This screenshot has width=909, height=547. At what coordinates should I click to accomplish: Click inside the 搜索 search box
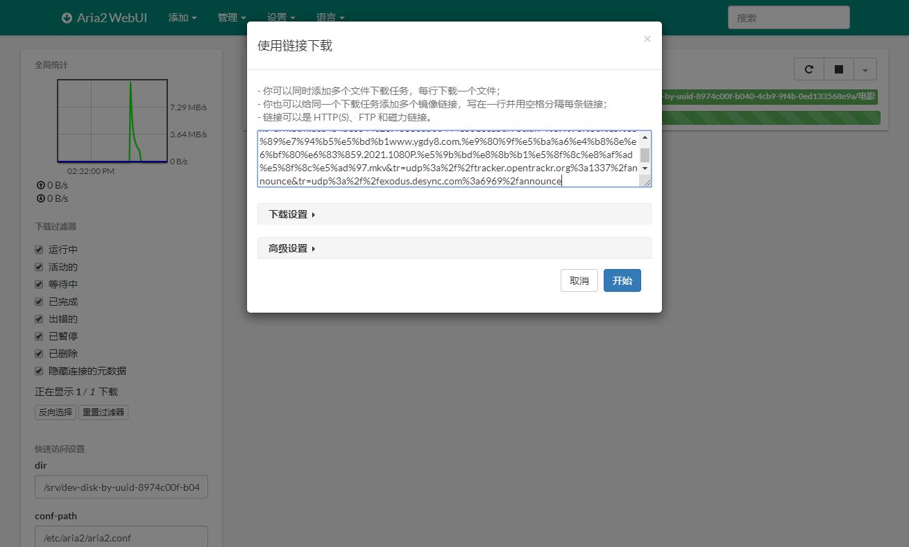[x=788, y=17]
